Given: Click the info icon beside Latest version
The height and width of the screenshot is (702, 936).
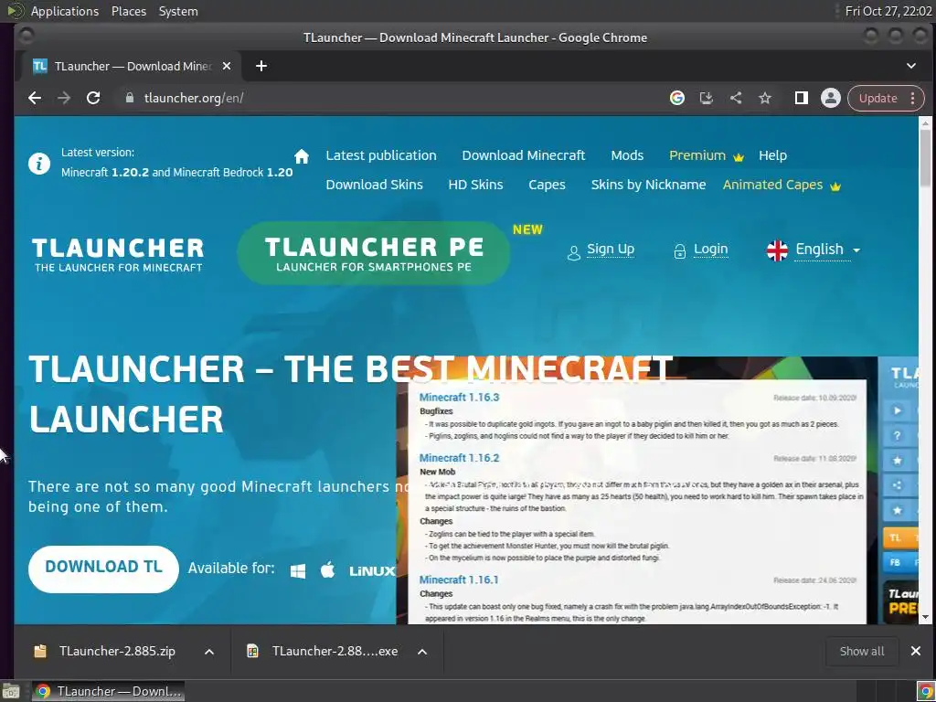Looking at the screenshot, I should tap(39, 163).
